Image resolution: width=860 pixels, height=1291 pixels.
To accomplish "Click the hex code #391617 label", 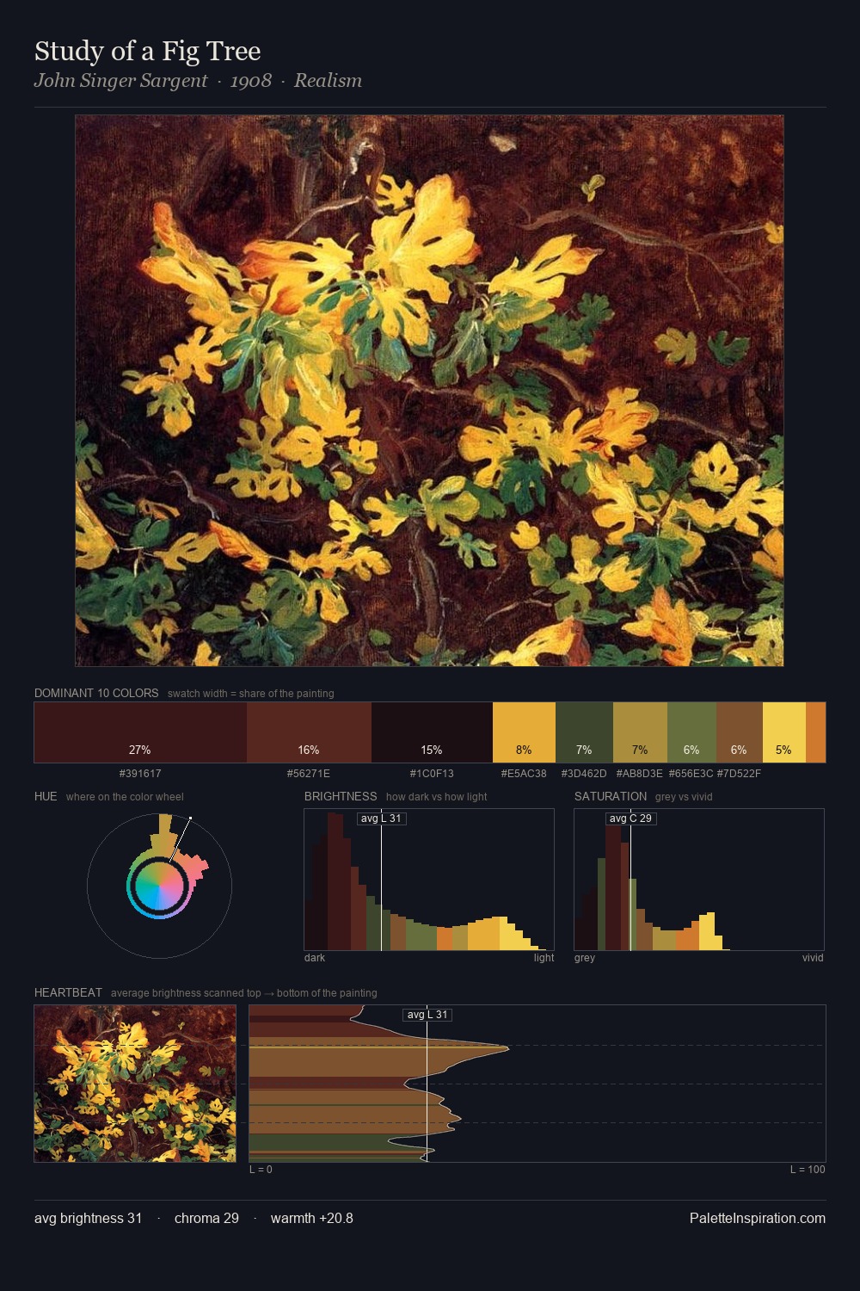I will click(140, 773).
